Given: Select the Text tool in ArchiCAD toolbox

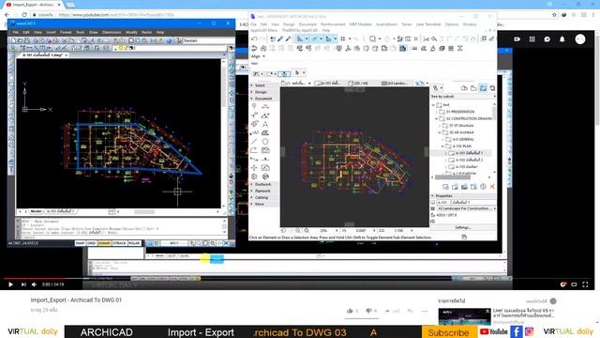Looking at the screenshot, I should point(265,124).
